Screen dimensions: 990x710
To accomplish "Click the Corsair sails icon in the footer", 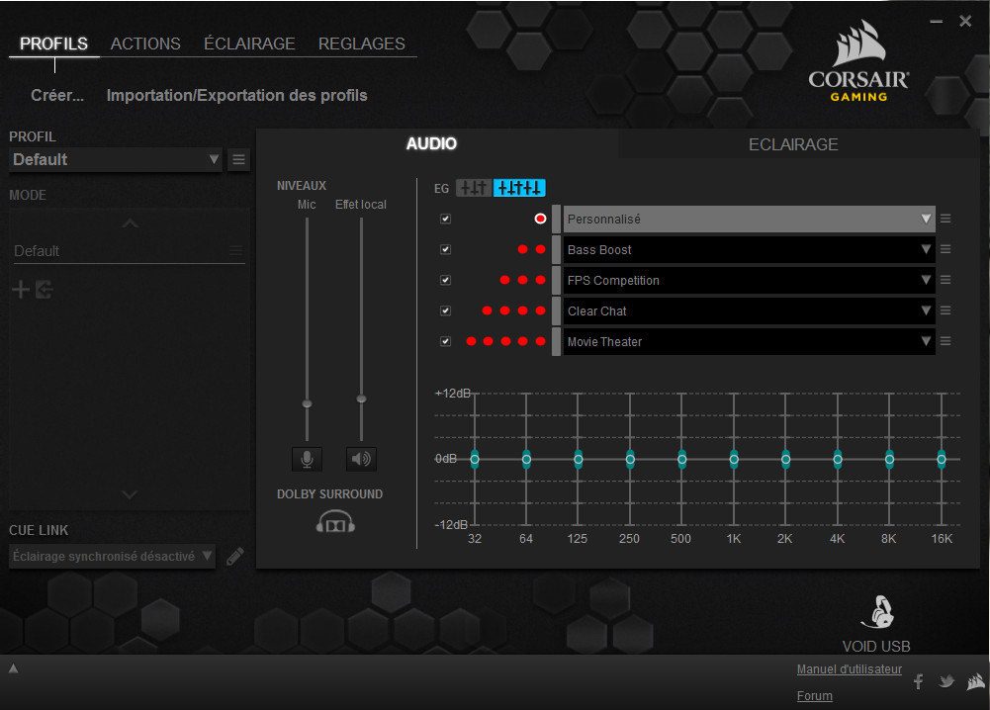I will pyautogui.click(x=975, y=681).
